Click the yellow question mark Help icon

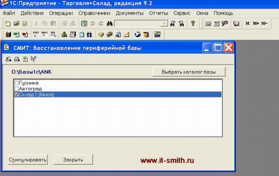(193, 23)
